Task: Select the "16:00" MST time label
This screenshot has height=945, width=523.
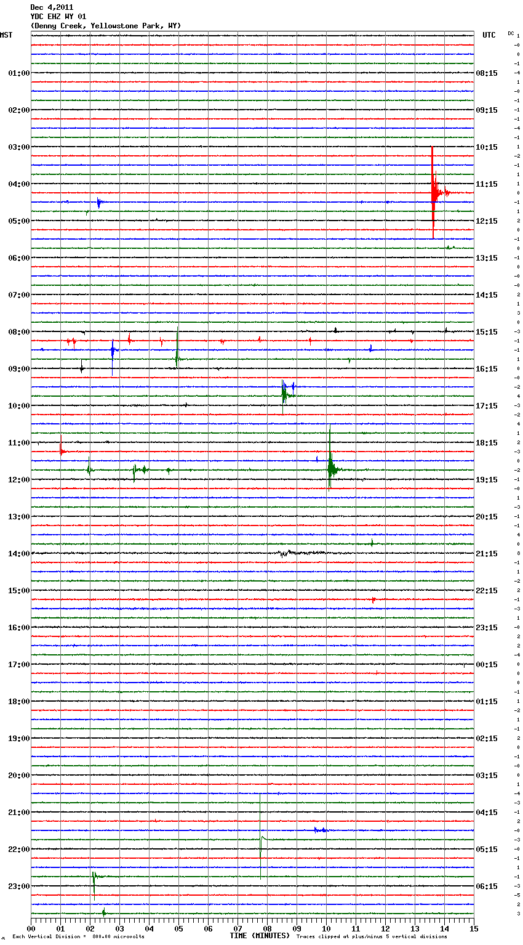Action: point(19,628)
